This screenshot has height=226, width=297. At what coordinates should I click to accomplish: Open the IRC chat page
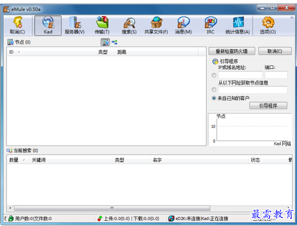[x=210, y=25]
